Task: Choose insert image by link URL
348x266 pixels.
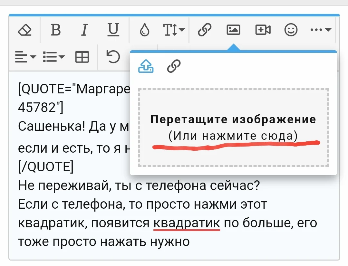Action: [173, 66]
